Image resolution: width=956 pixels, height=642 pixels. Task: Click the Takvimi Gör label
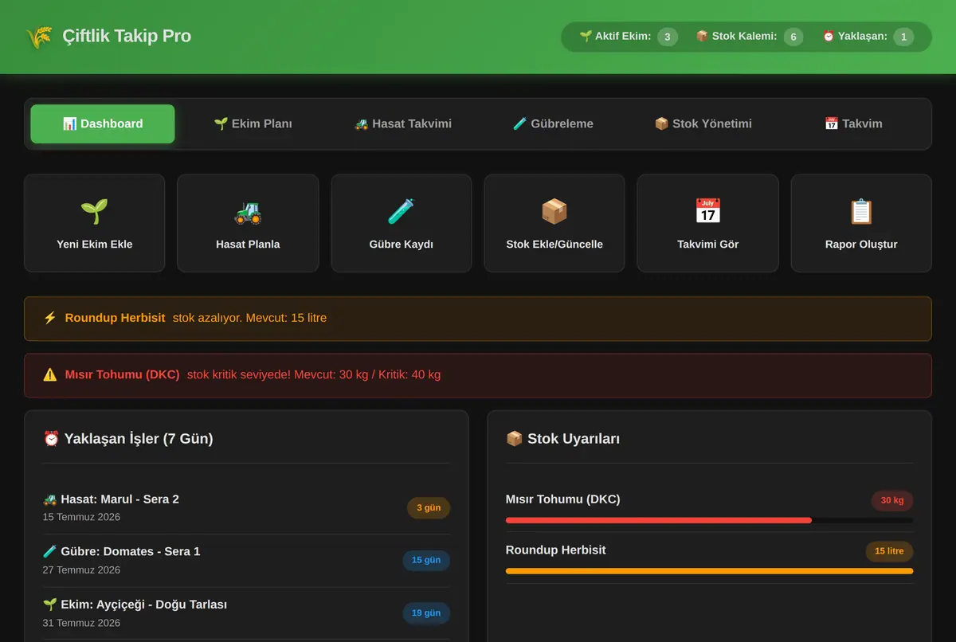click(707, 245)
